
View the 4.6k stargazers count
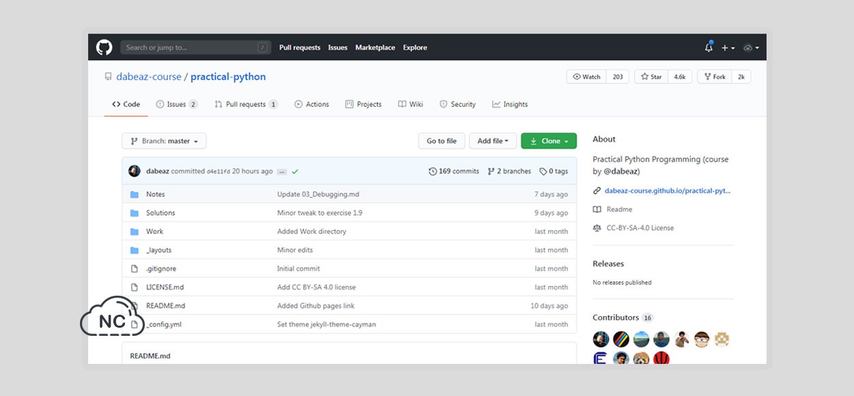tap(680, 76)
